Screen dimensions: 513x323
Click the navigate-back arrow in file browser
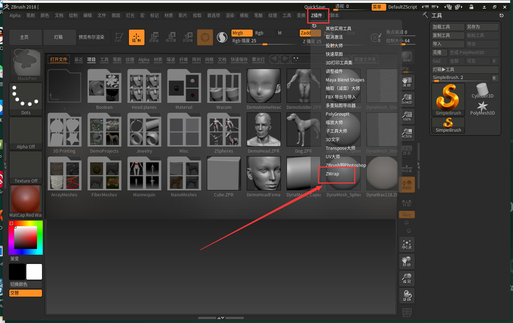[274, 59]
